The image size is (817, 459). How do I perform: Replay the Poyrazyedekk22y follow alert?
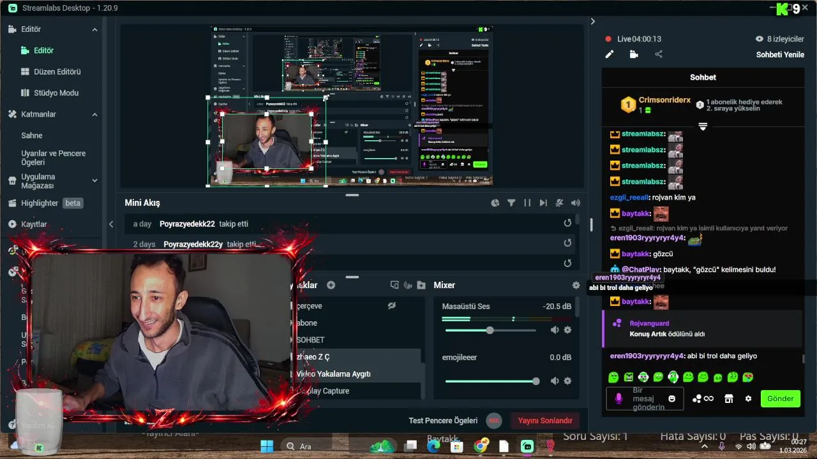click(567, 243)
